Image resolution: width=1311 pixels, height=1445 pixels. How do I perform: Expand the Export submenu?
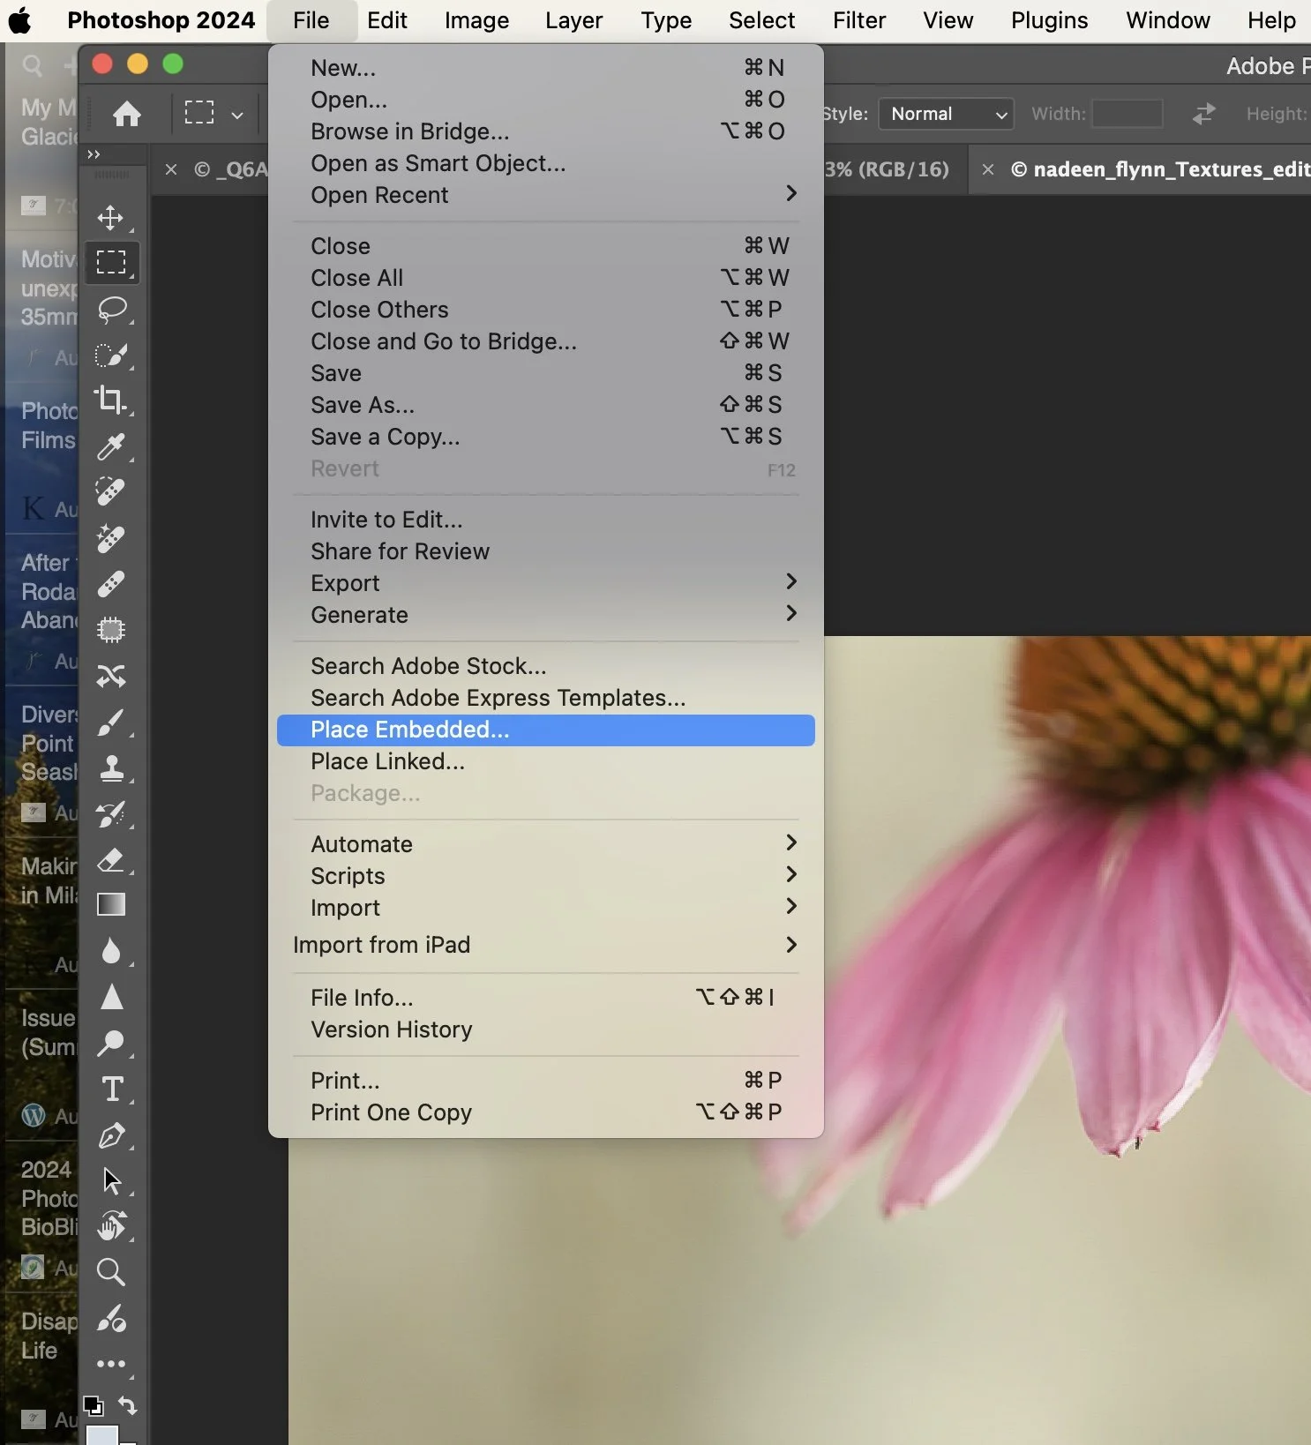[546, 583]
